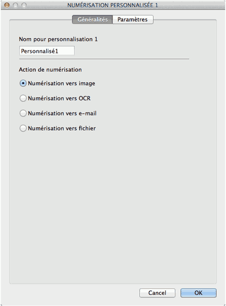Choose the Numérisation vers OCR radio circle
Image resolution: width=226 pixels, height=306 pixels.
pyautogui.click(x=23, y=98)
